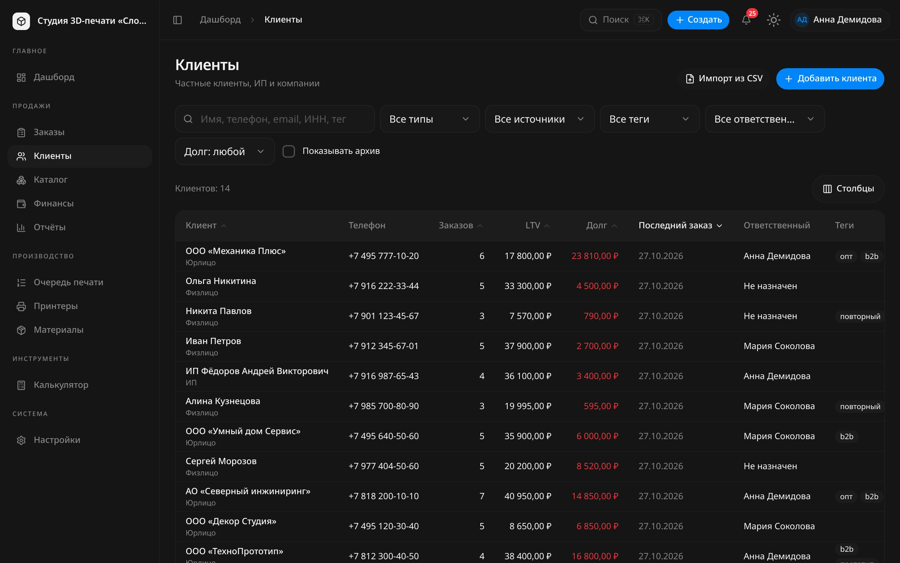
Task: Open the Все источники dropdown
Action: (x=539, y=119)
